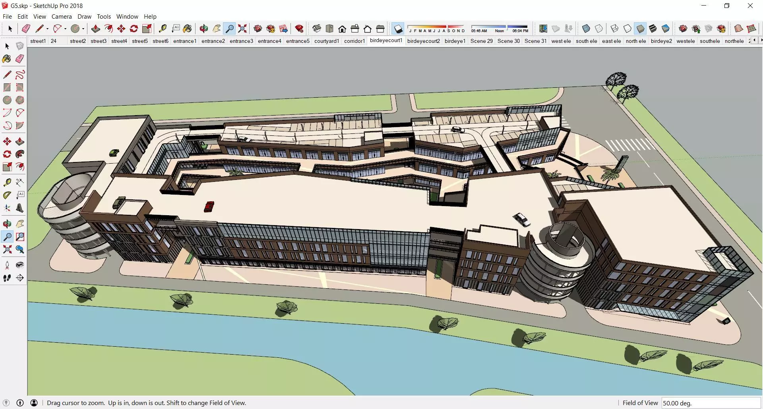This screenshot has height=409, width=763.
Task: Click the shadow date month slider
Action: 436,29
